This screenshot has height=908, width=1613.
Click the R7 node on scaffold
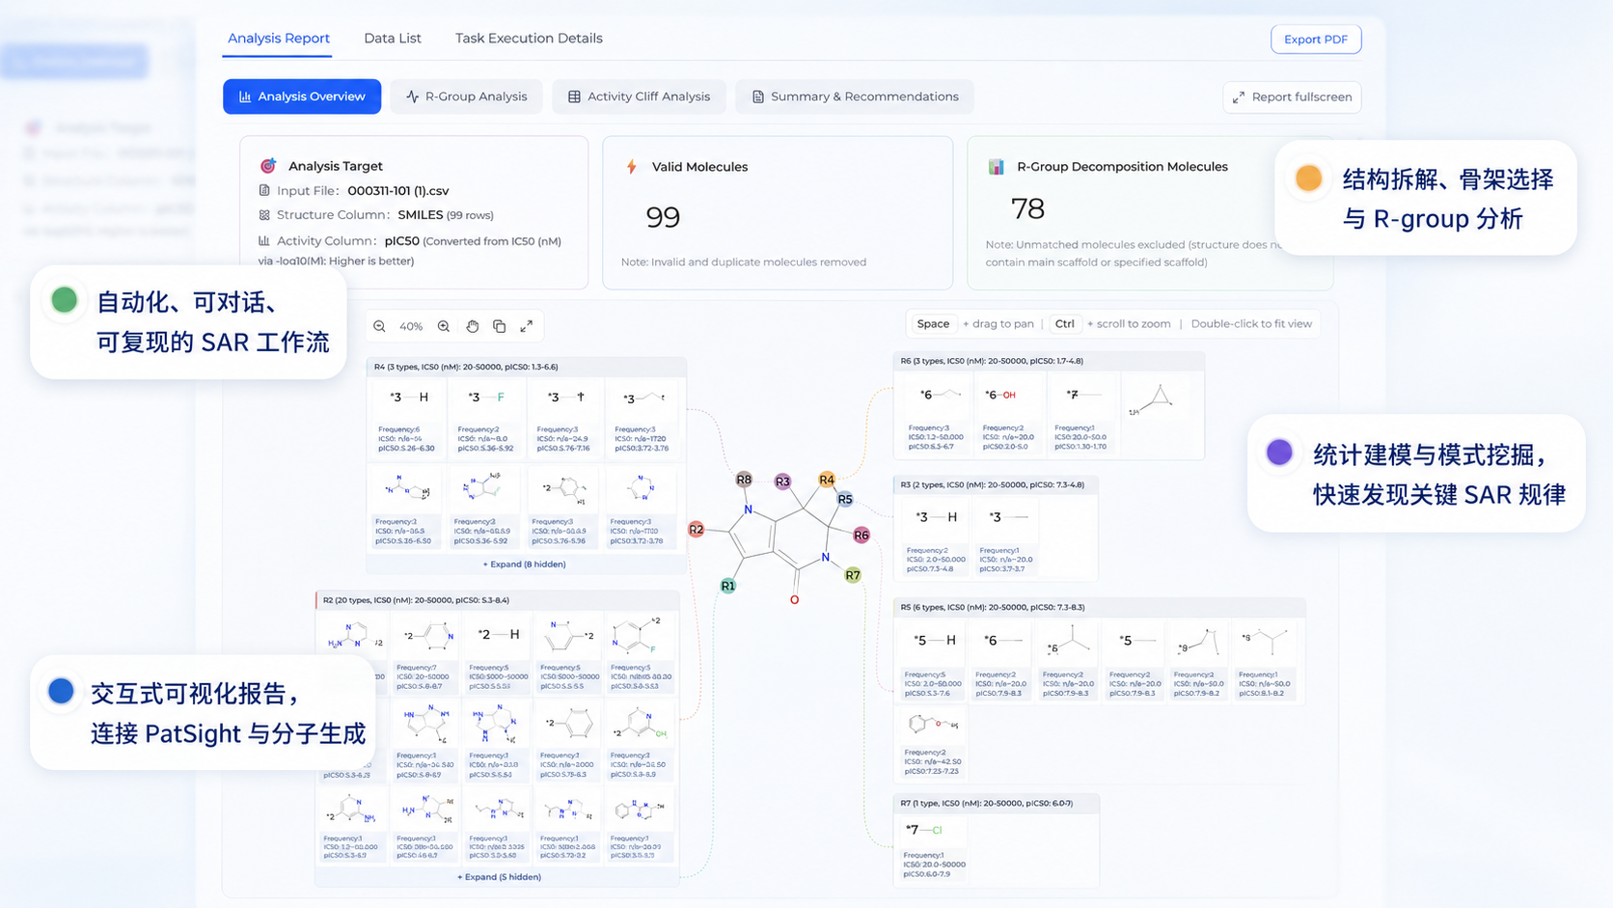click(853, 575)
